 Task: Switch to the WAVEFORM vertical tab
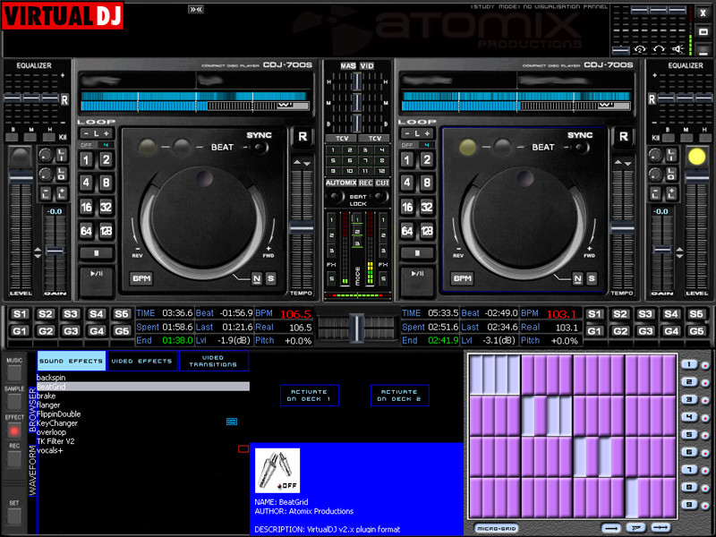pyautogui.click(x=32, y=471)
